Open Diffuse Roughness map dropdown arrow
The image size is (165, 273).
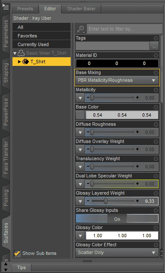[80, 132]
